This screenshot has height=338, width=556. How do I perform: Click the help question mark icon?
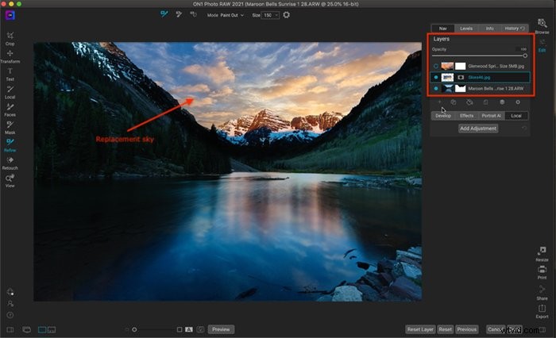click(10, 315)
